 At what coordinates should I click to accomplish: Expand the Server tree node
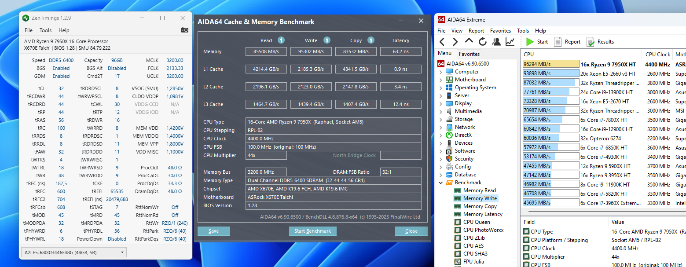441,95
